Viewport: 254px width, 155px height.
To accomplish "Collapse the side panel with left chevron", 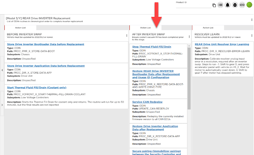I will coord(2,70).
